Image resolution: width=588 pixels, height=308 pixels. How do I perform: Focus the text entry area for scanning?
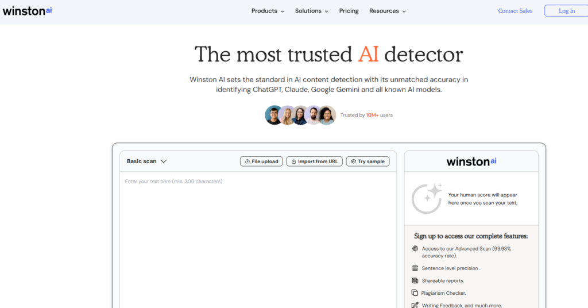click(x=258, y=240)
